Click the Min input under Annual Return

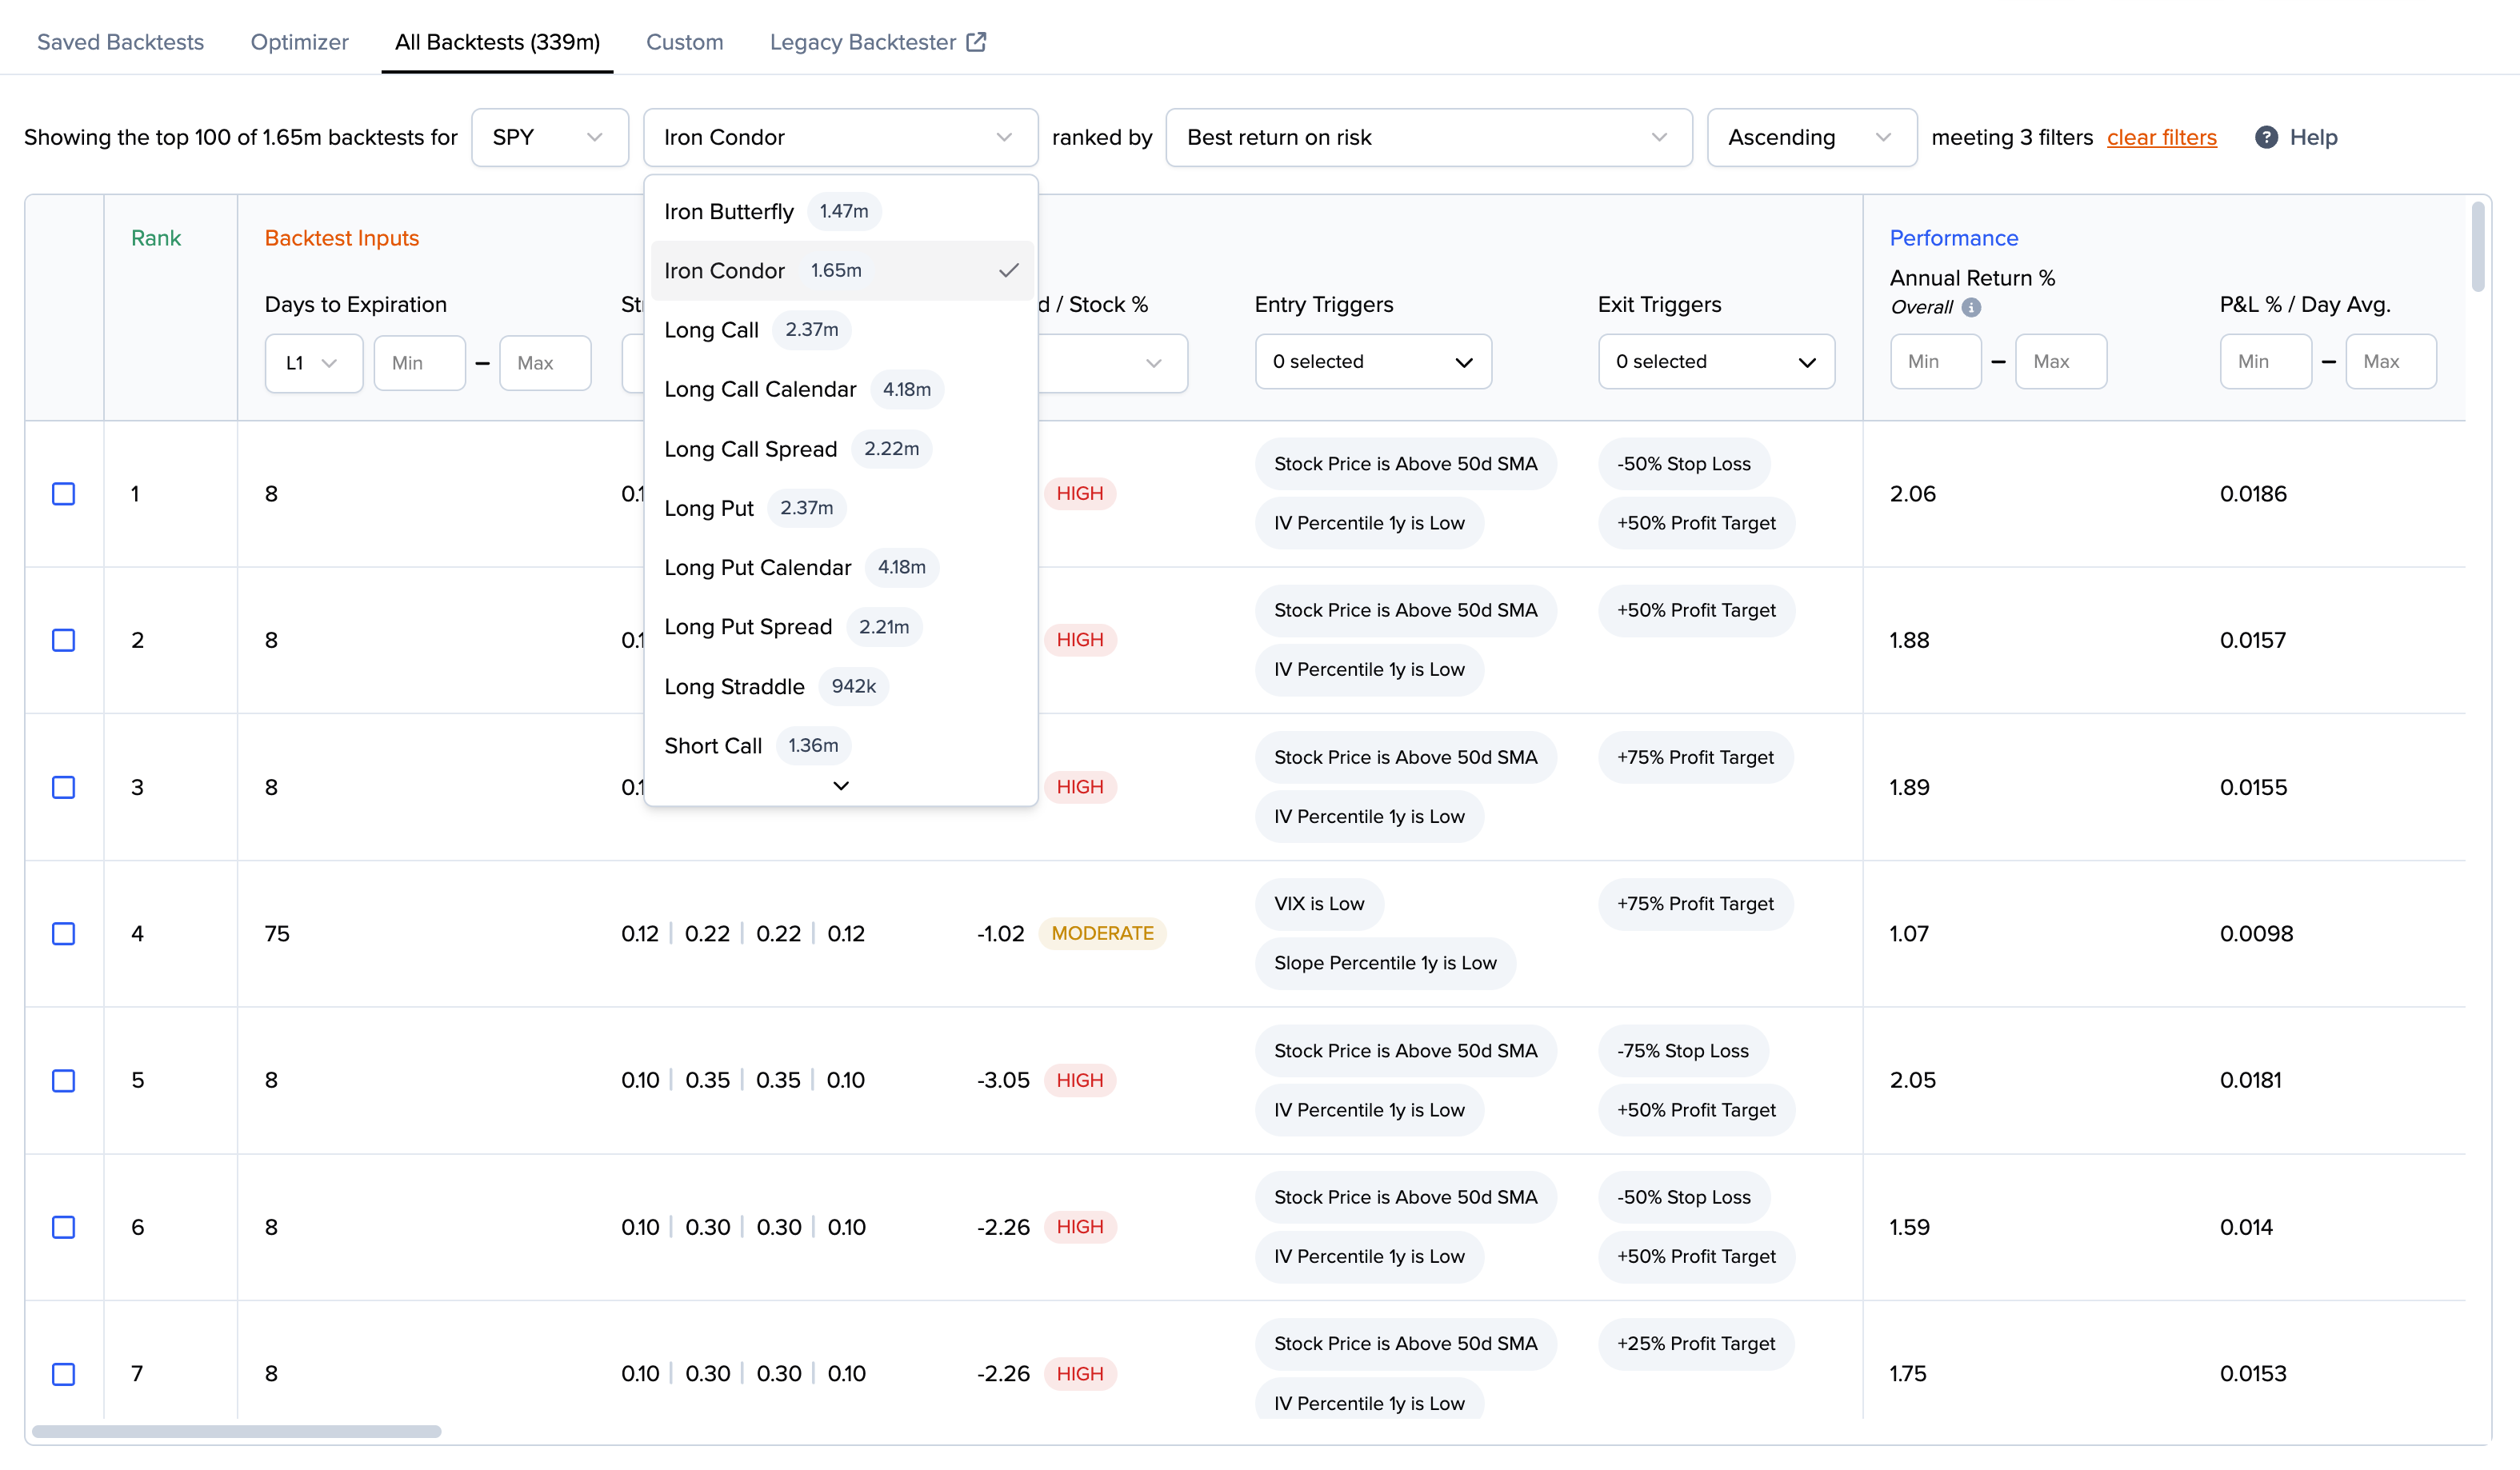tap(1934, 361)
